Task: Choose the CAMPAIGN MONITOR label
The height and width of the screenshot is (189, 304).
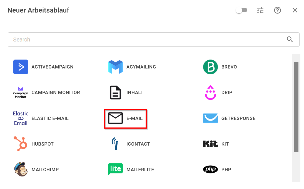Action: pos(56,92)
